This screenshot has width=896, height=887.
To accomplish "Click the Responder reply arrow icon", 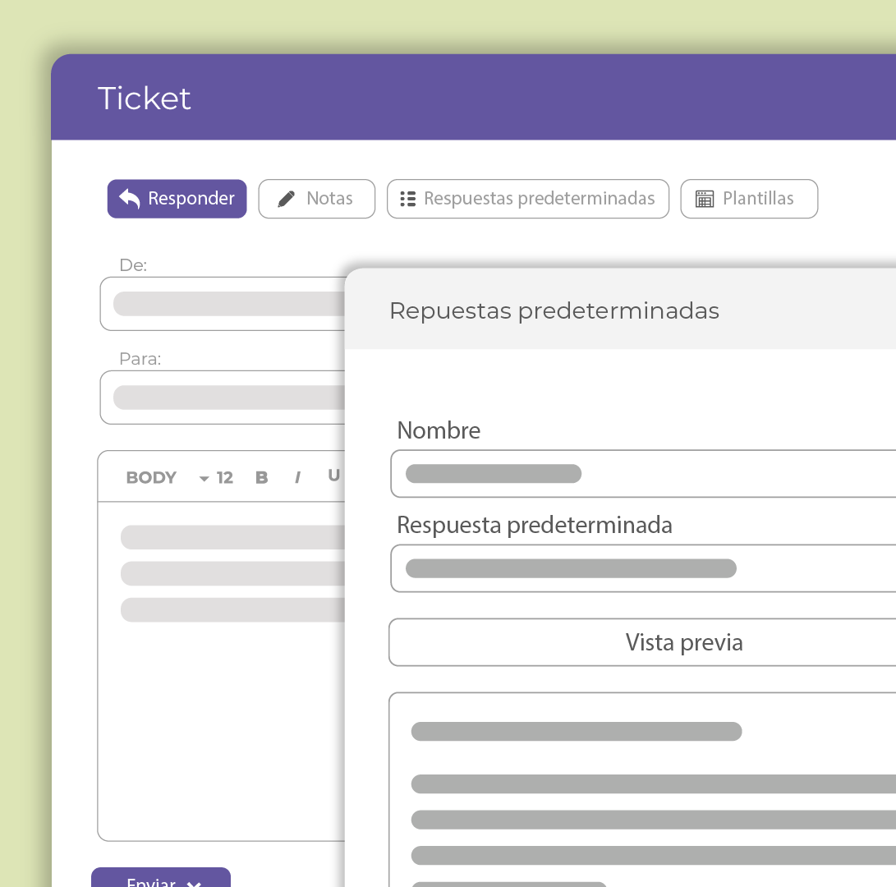I will click(x=130, y=199).
